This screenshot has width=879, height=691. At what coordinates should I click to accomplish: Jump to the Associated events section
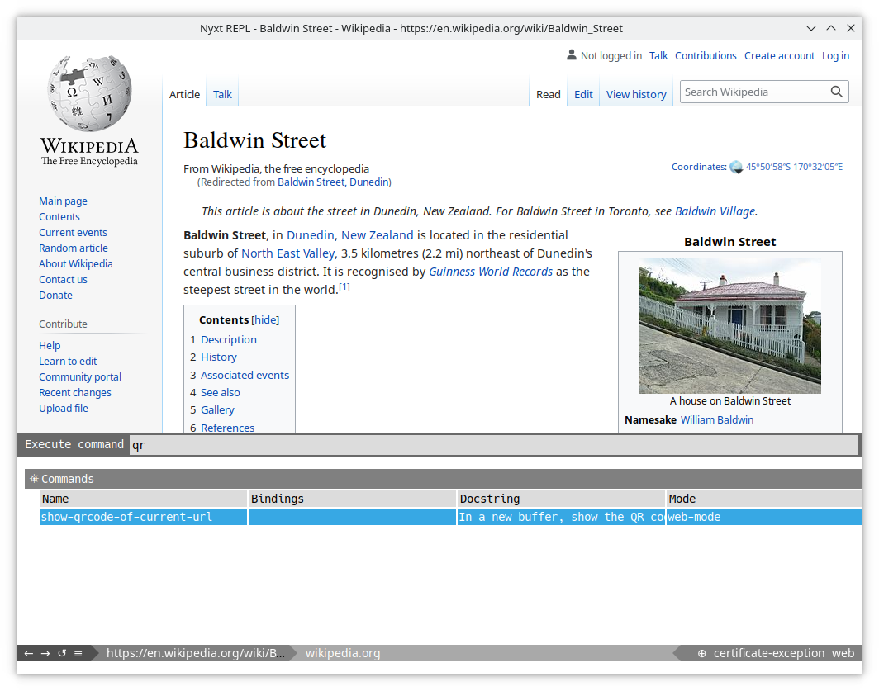click(245, 375)
